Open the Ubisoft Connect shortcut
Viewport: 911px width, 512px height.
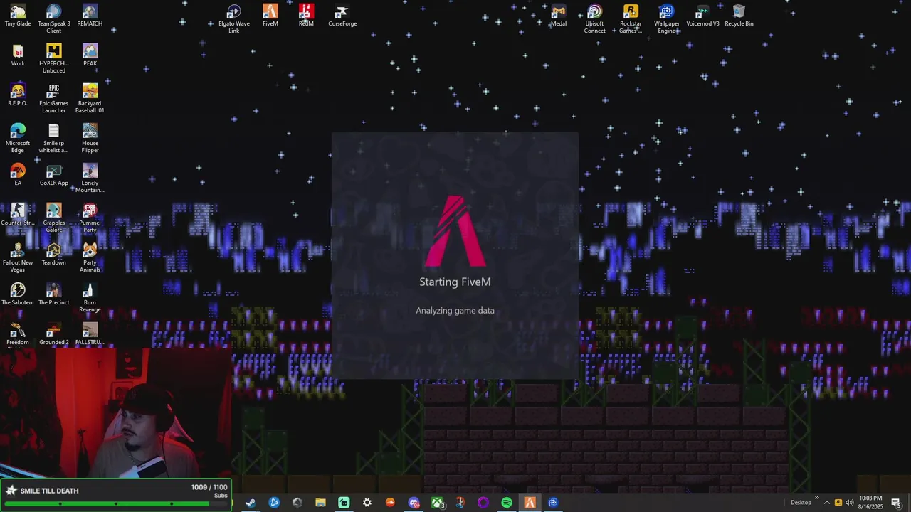coord(594,18)
